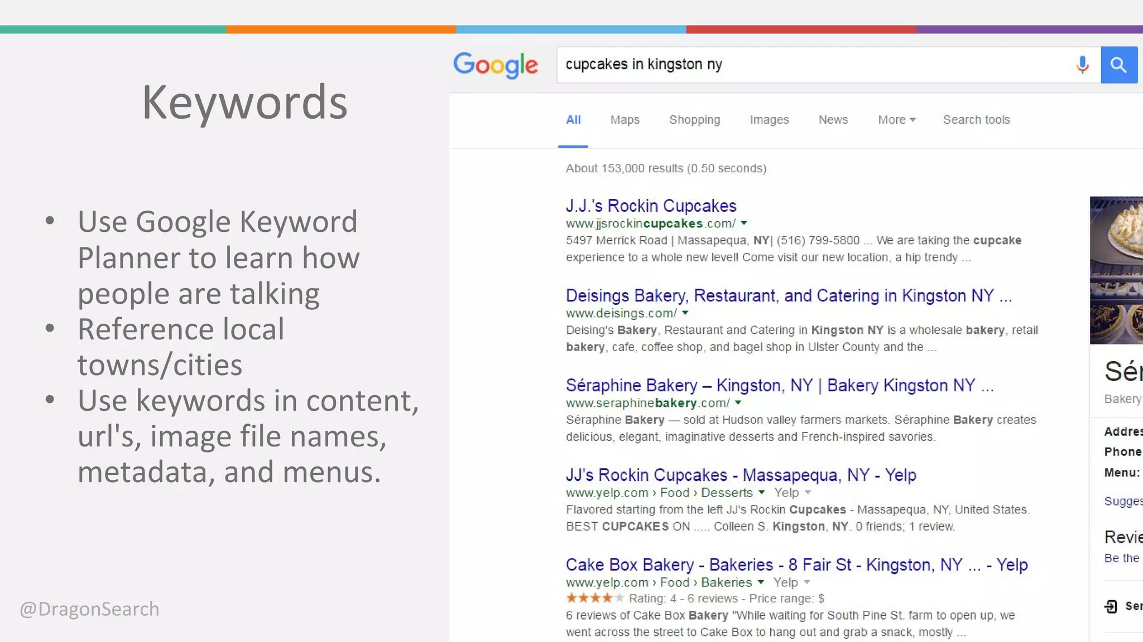Expand green arrow after 'Food › Bakeries' breadcrumb
This screenshot has height=642, width=1143.
[761, 582]
